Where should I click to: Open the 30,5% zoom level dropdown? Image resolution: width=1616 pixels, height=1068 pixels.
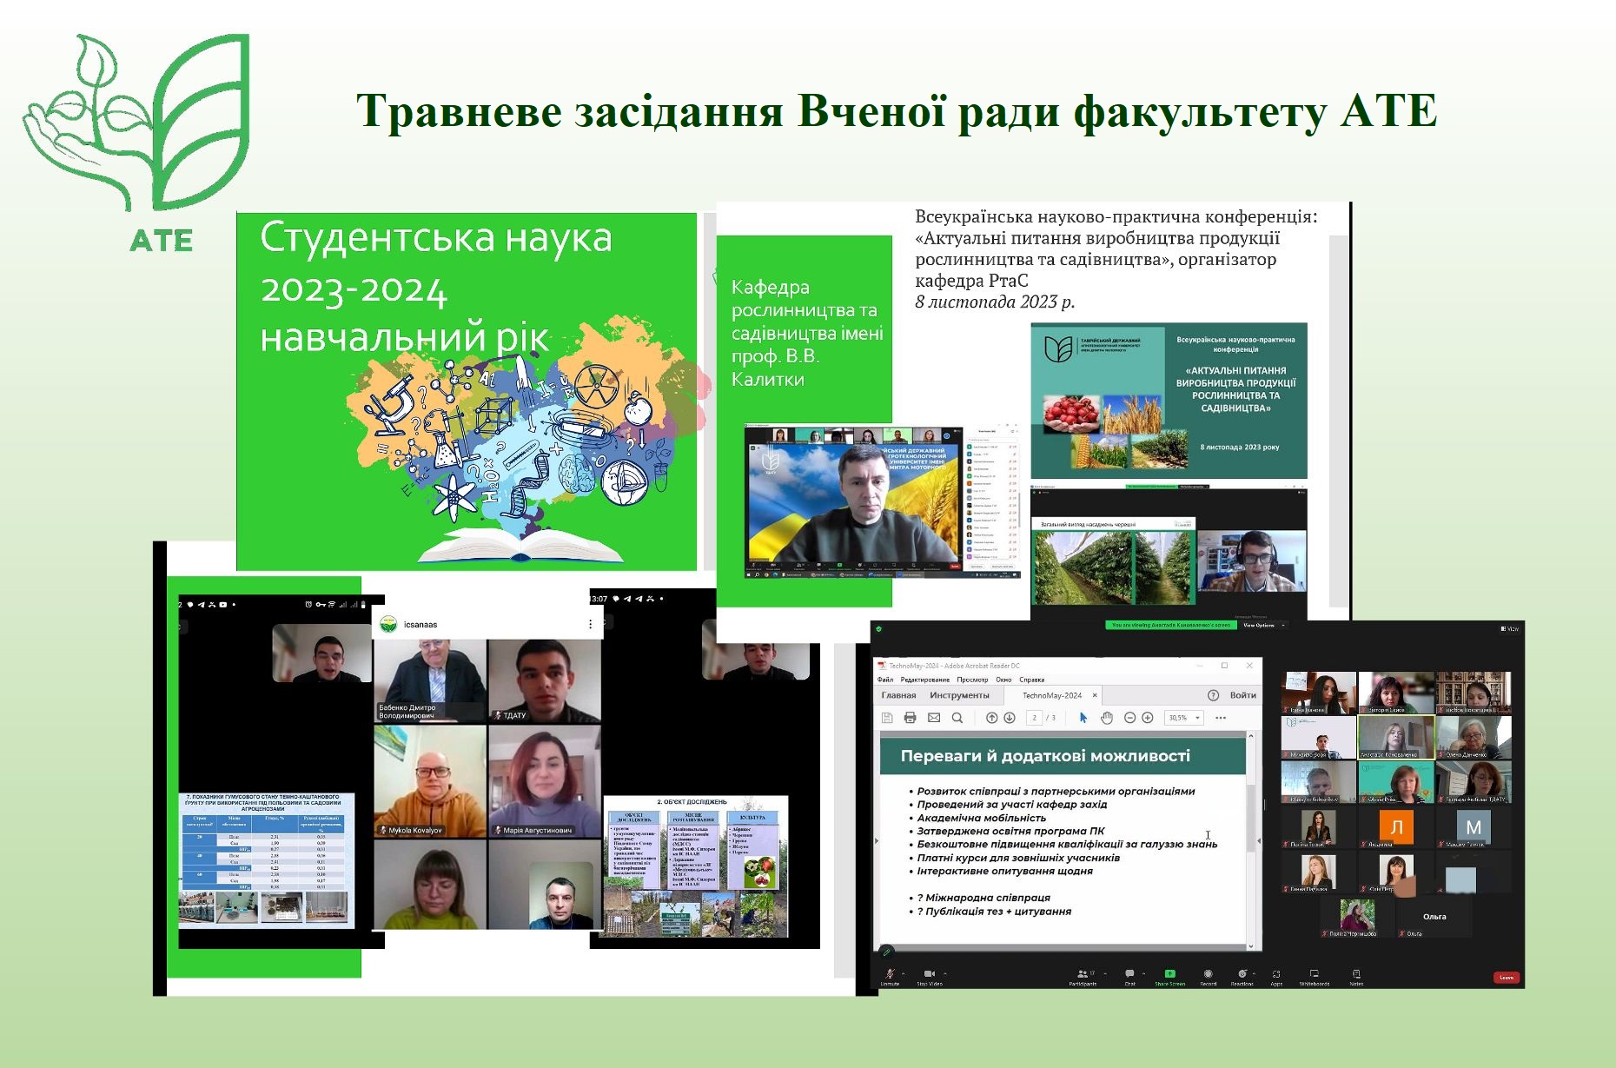(x=1184, y=718)
